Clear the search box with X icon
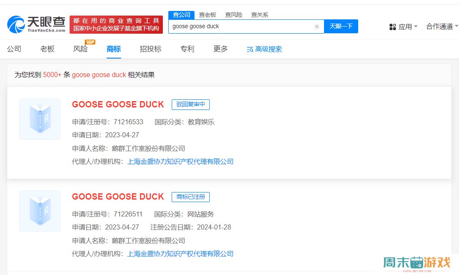This screenshot has width=459, height=275. point(317,27)
